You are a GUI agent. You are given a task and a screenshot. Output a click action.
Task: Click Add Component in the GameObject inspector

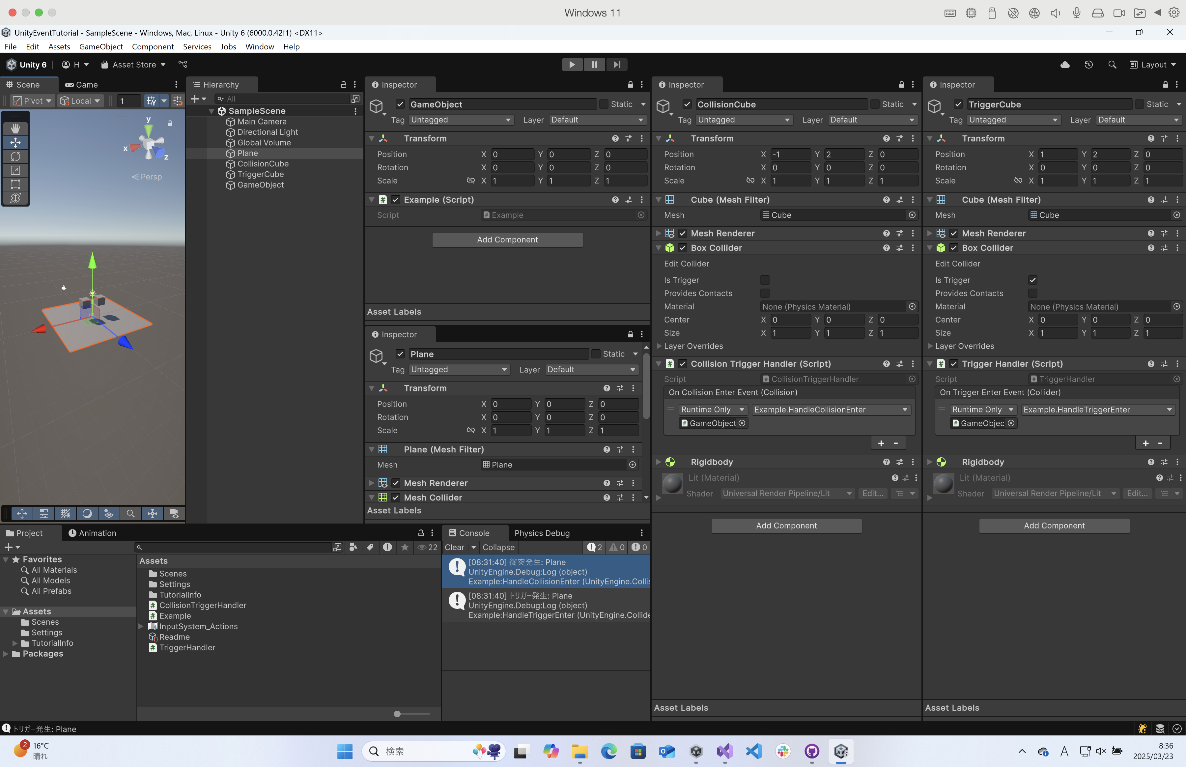click(x=507, y=240)
